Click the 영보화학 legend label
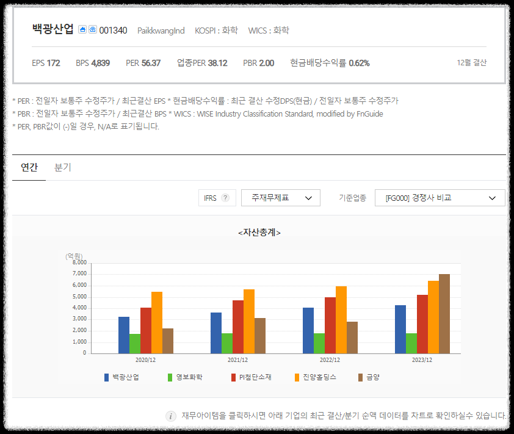This screenshot has width=514, height=434. point(189,377)
